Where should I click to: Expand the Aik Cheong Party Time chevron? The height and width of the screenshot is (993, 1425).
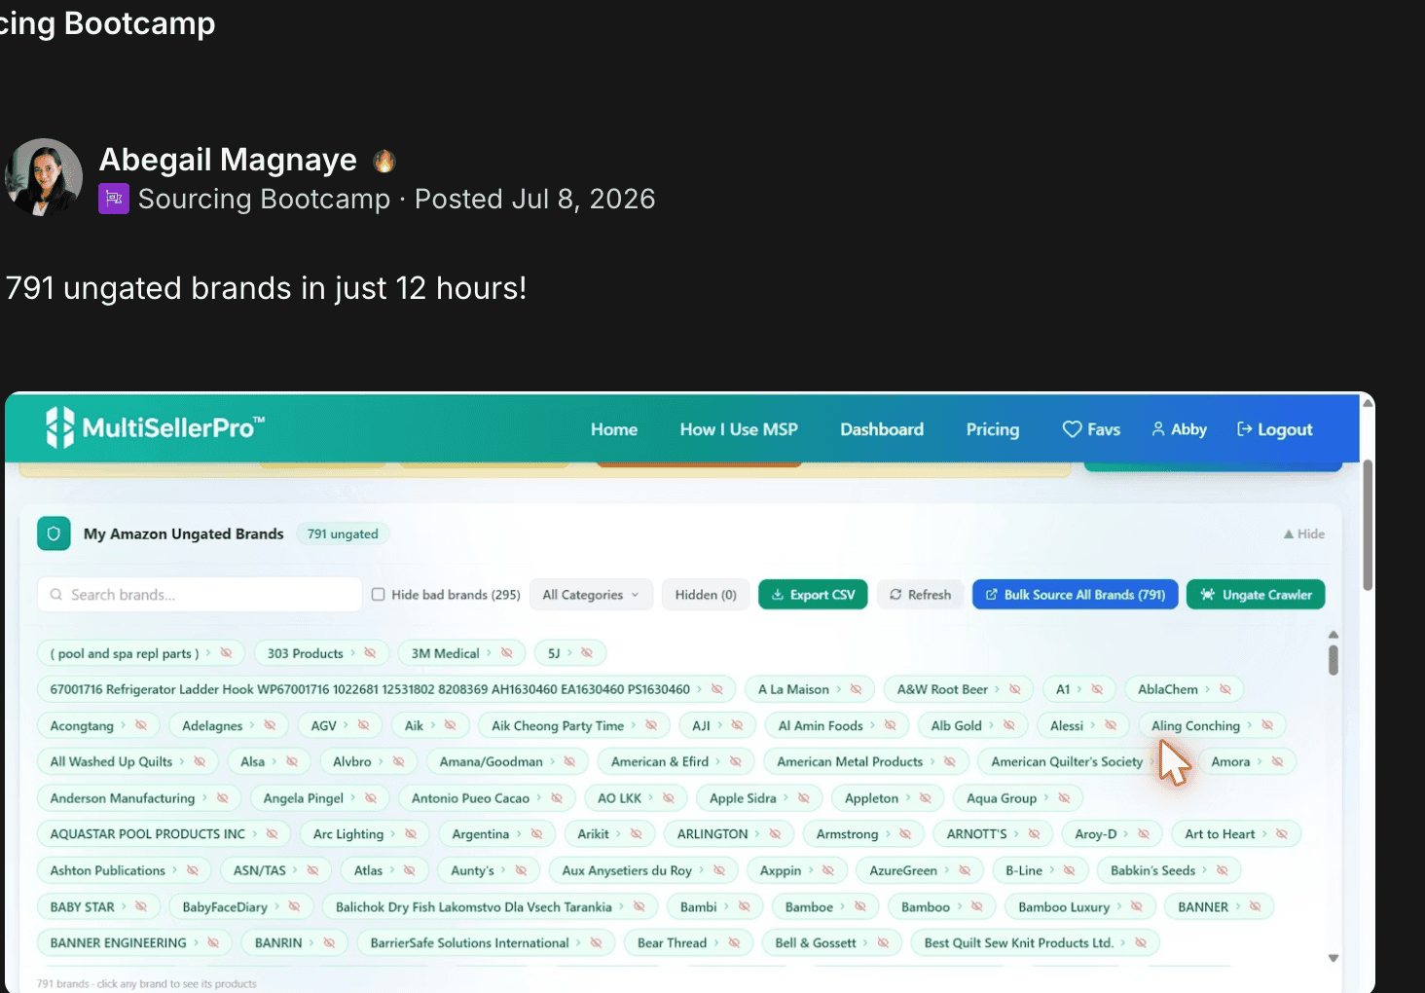pos(634,725)
